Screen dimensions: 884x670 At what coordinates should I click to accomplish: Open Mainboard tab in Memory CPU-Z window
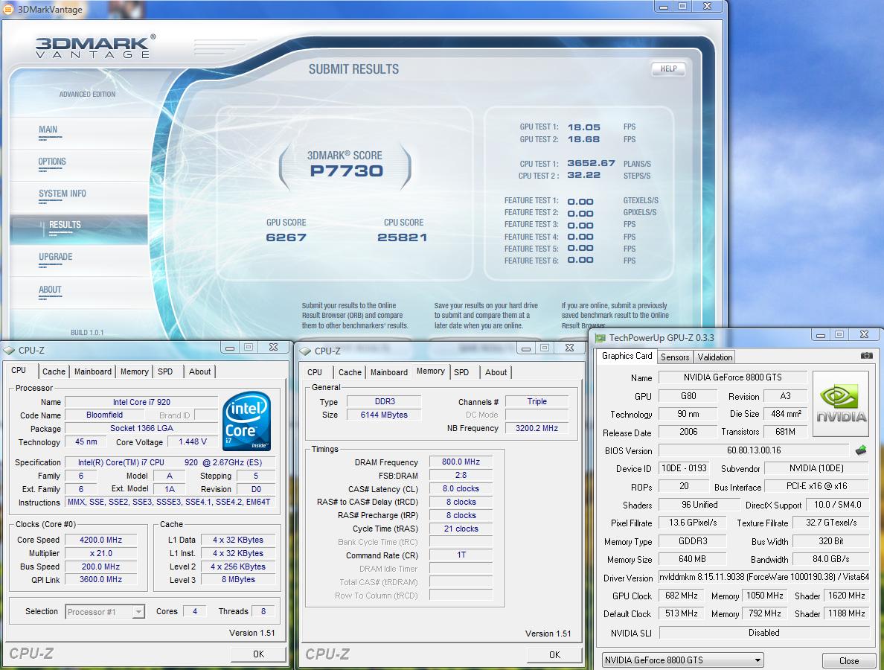388,372
